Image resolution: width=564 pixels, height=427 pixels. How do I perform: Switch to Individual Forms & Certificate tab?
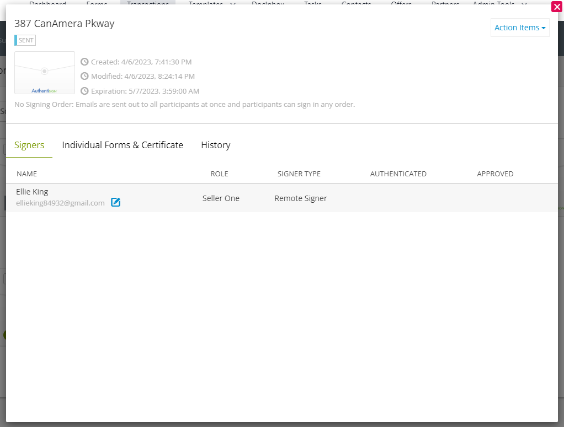[x=123, y=145]
